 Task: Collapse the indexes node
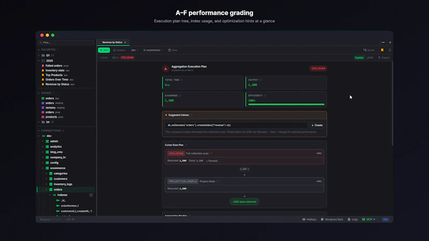(x=50, y=195)
